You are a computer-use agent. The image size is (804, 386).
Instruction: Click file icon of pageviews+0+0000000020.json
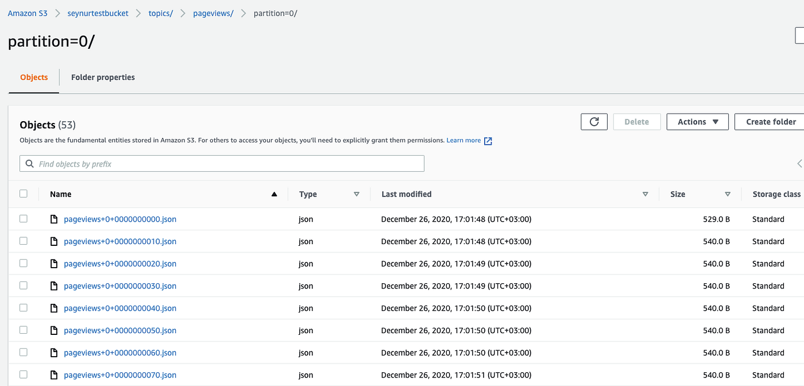click(x=54, y=264)
